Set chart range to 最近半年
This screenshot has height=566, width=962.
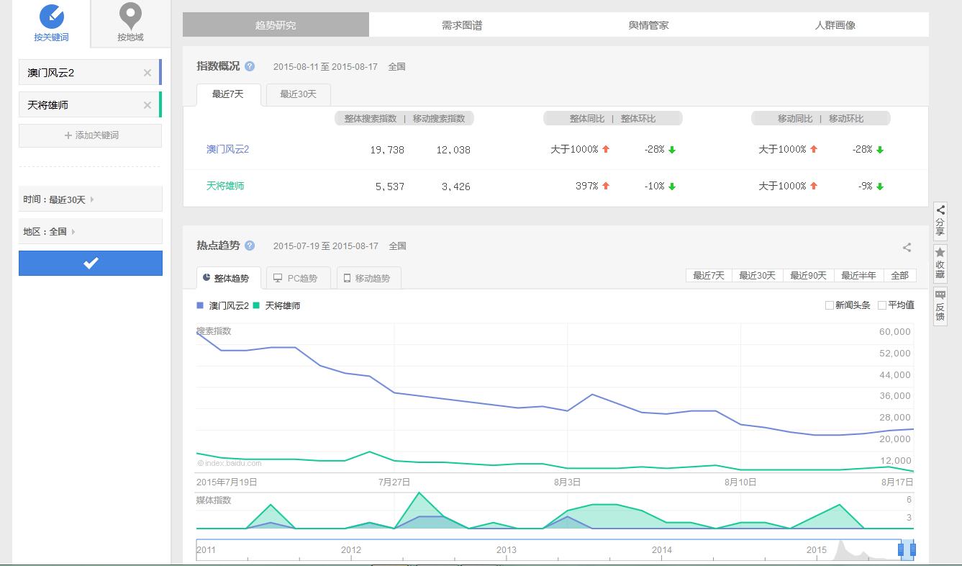pos(859,276)
